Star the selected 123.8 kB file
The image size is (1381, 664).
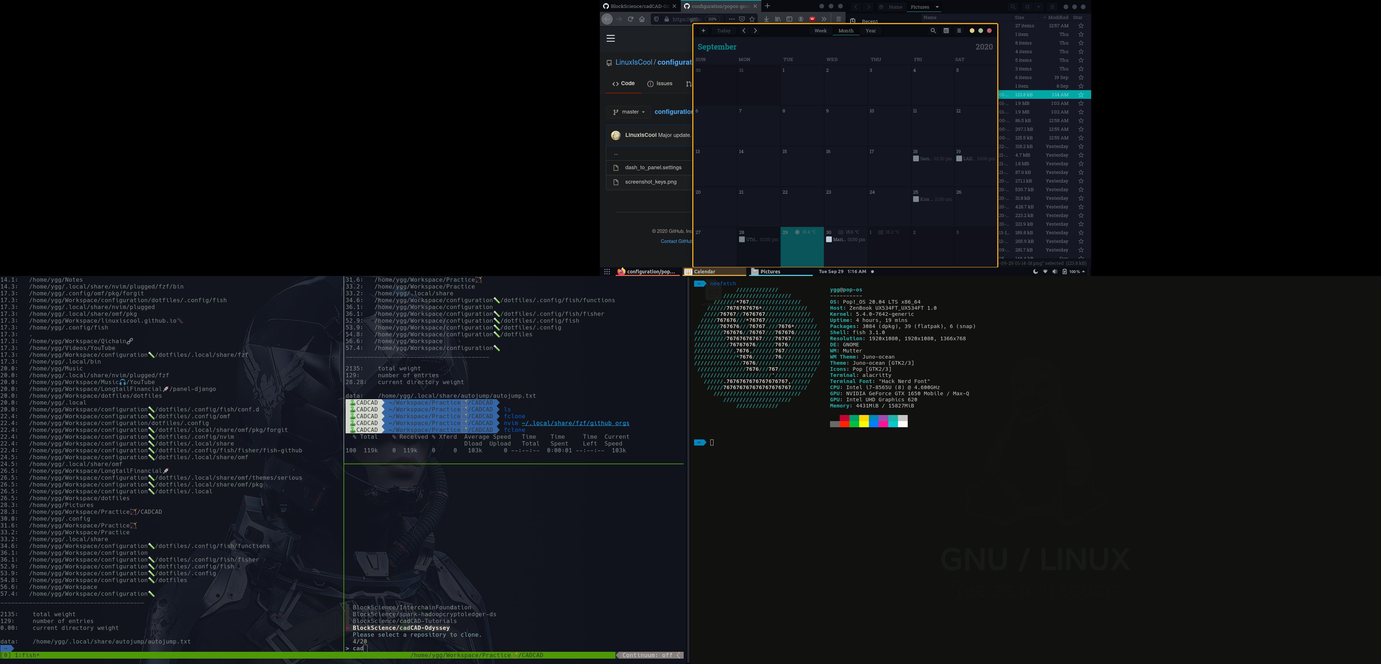[x=1081, y=95]
